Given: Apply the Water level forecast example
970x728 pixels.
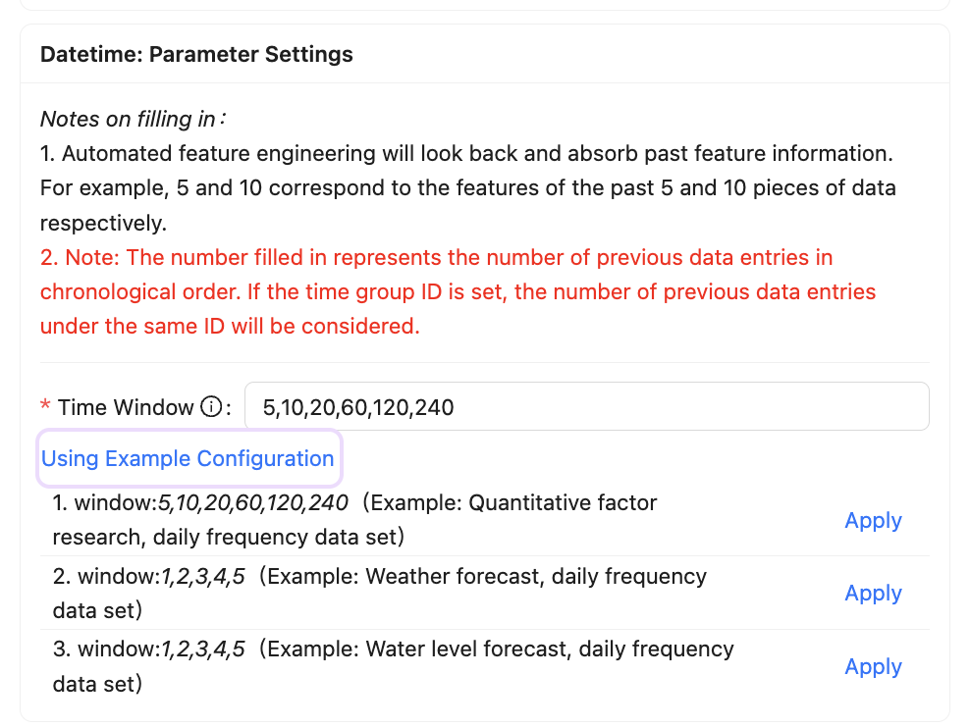Looking at the screenshot, I should click(x=873, y=666).
